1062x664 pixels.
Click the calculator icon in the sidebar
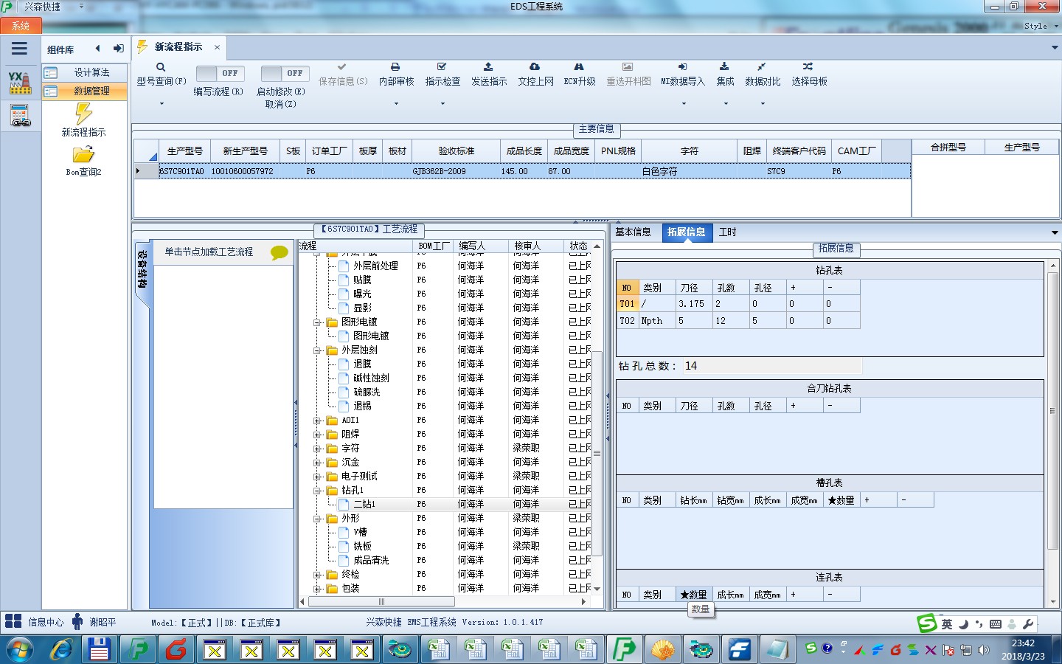[20, 116]
